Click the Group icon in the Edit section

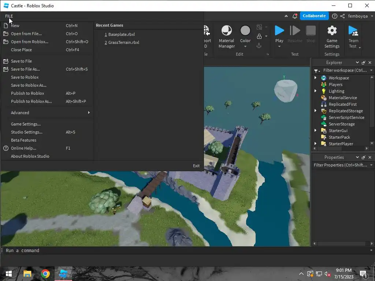click(x=259, y=27)
